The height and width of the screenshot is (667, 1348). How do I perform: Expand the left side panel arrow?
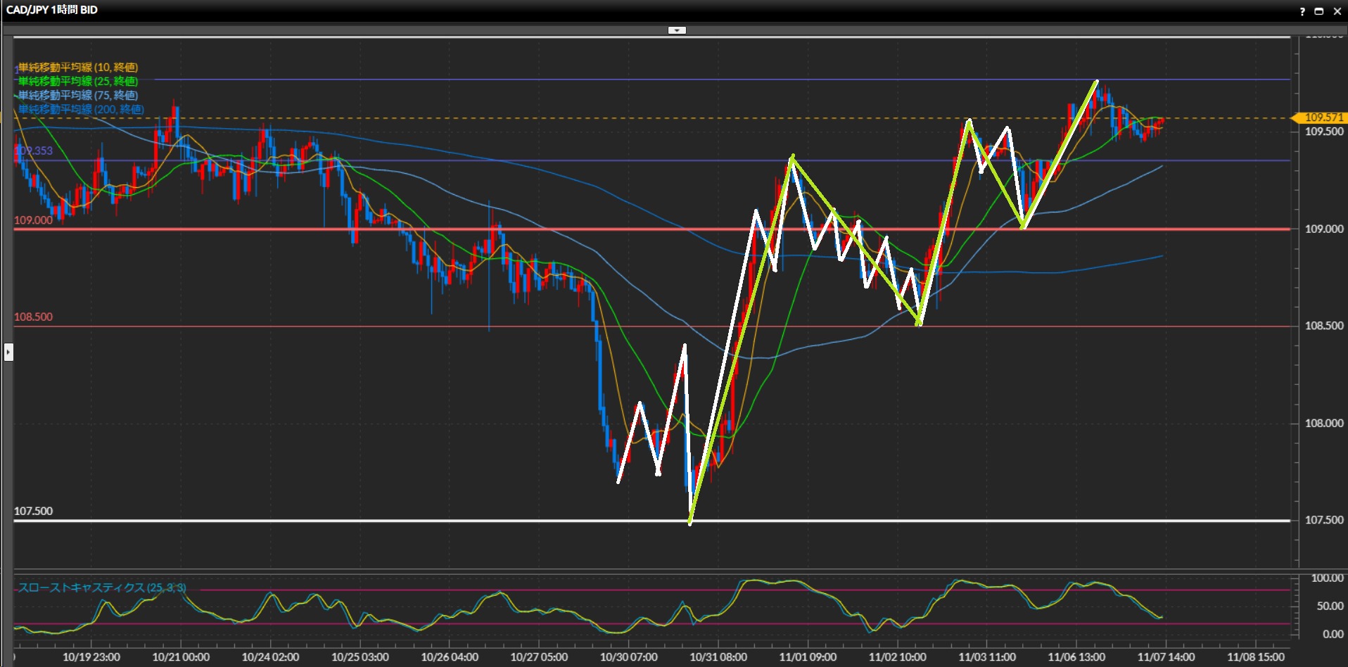coord(8,352)
